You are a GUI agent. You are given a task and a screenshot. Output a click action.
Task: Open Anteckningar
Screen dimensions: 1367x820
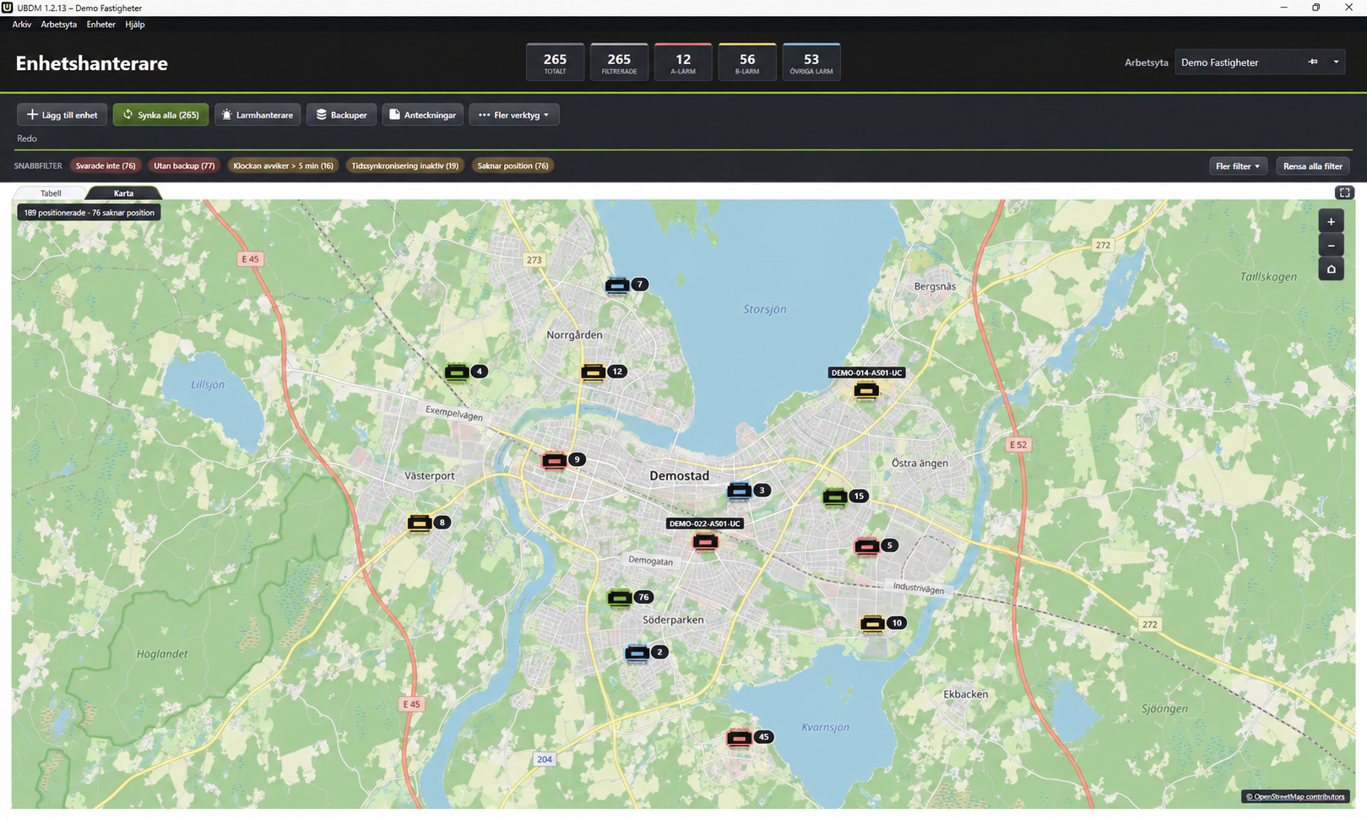point(423,115)
